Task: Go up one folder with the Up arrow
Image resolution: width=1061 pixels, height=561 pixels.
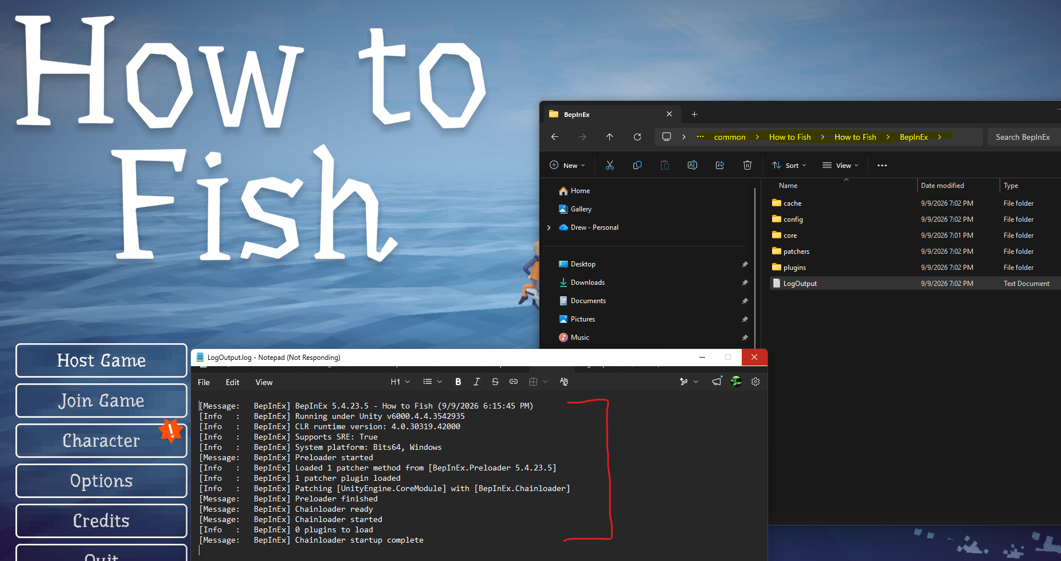Action: click(x=610, y=136)
